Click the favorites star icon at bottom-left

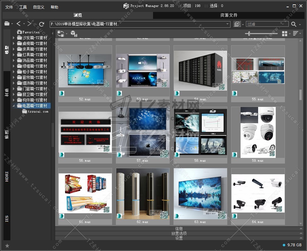coord(7,246)
